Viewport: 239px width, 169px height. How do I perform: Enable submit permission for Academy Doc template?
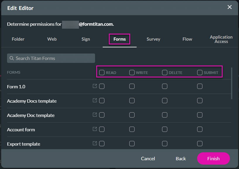pos(200,115)
